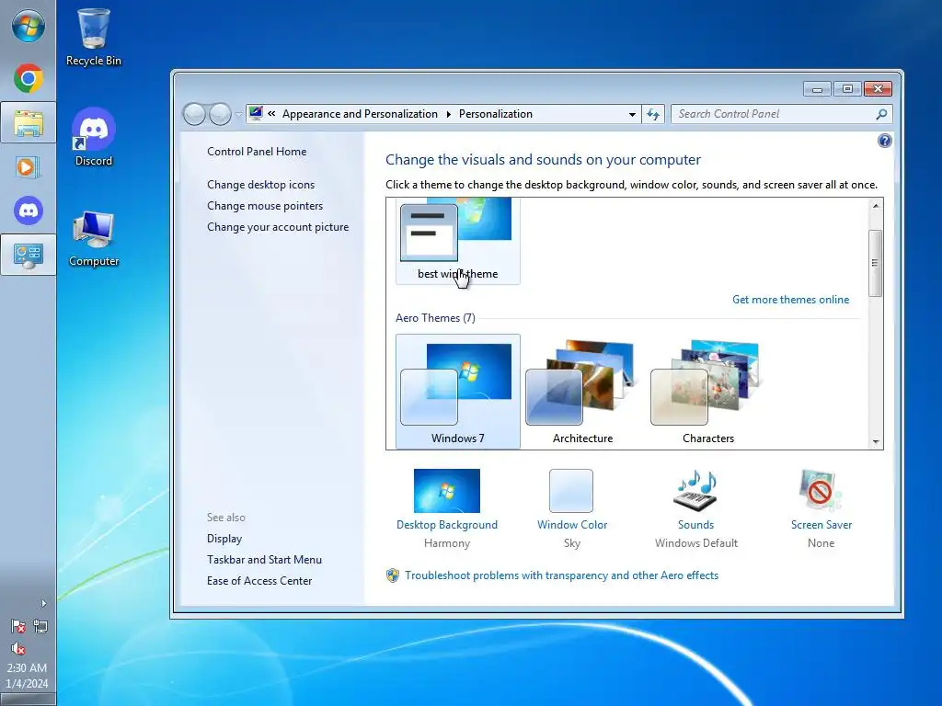This screenshot has width=942, height=706.
Task: Show hidden tray icons arrow
Action: coord(43,603)
